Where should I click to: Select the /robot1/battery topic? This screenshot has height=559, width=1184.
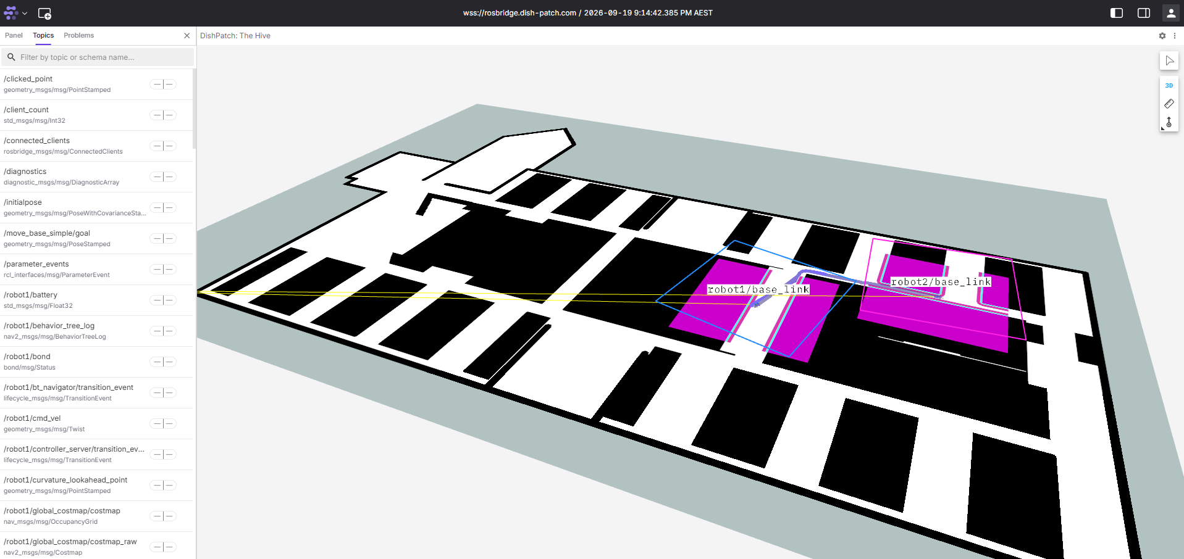96,300
